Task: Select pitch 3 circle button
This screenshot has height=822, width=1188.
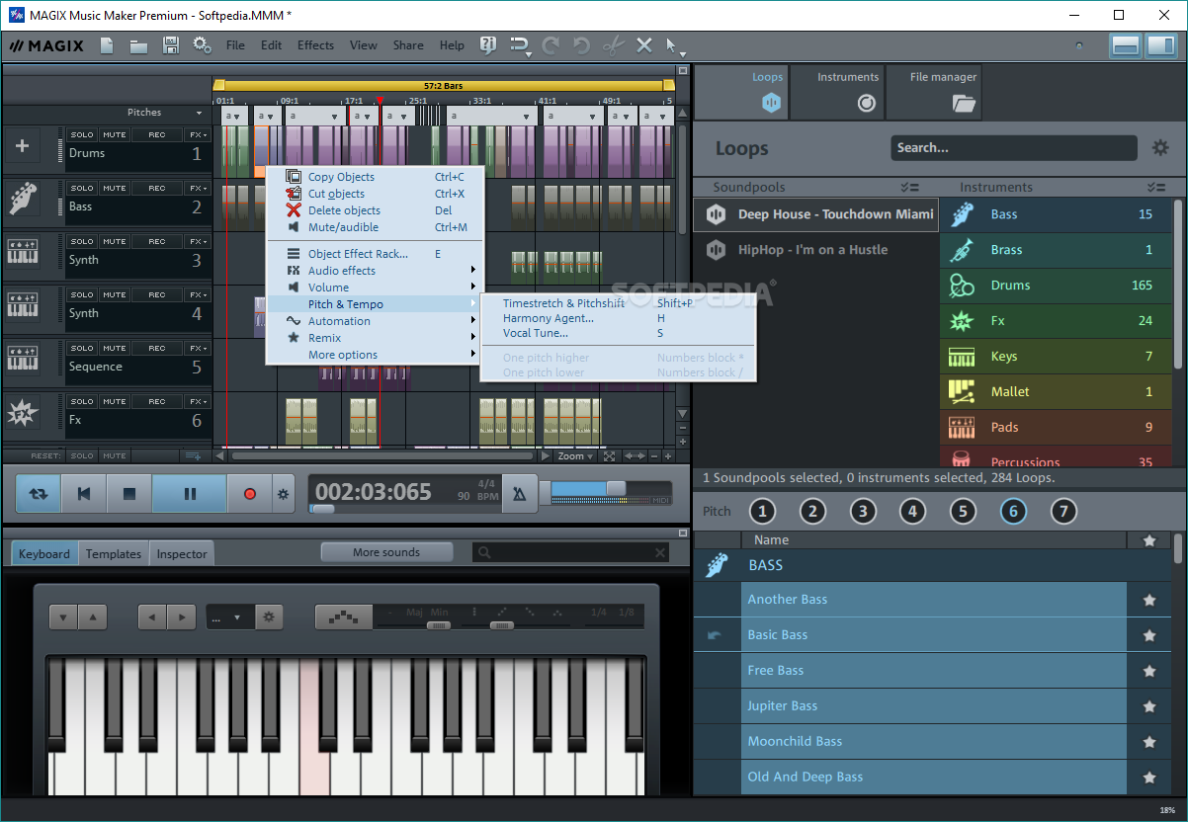Action: pos(863,511)
